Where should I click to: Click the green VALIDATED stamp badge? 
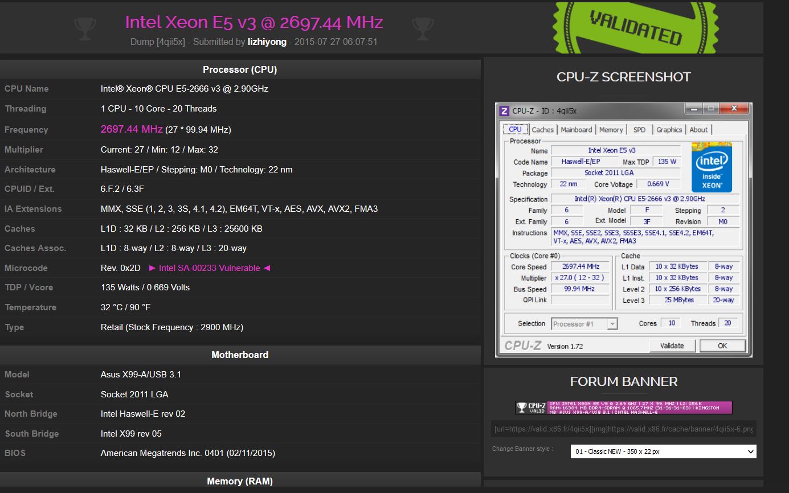point(635,27)
